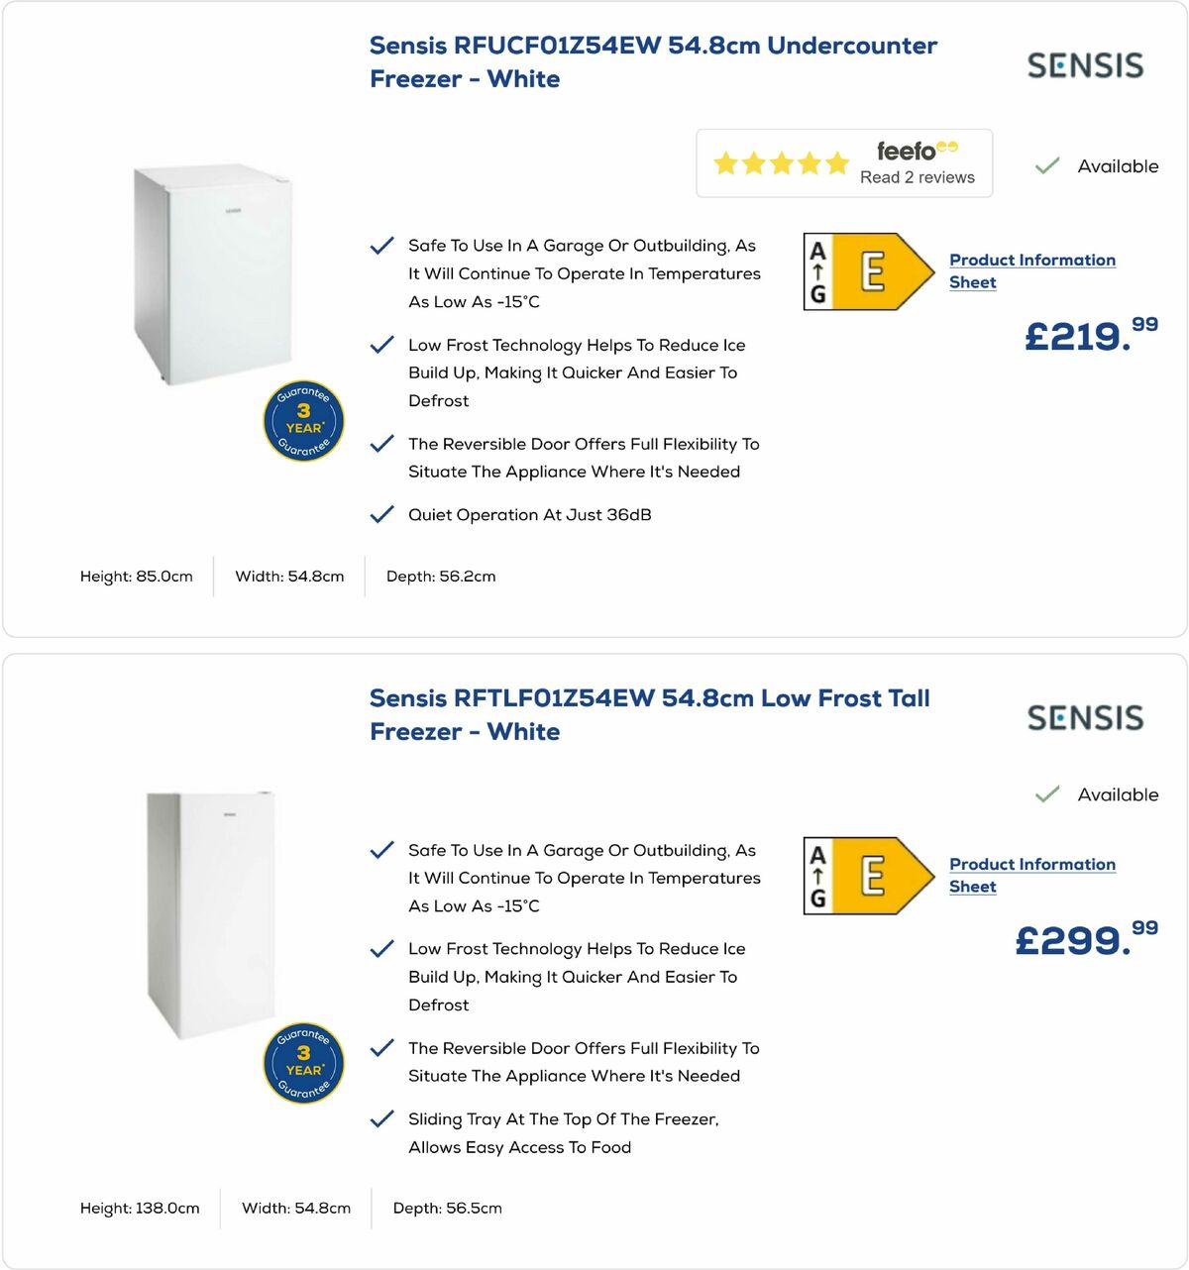
Task: Open the Read 2 reviews link
Action: pos(916,177)
